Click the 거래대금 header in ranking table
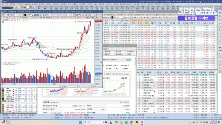 [211, 72]
